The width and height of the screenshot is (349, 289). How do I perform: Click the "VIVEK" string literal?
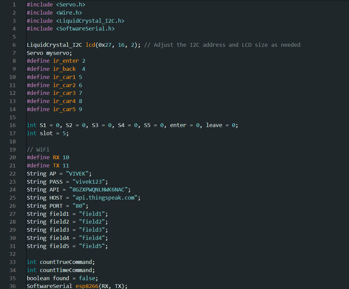77,173
